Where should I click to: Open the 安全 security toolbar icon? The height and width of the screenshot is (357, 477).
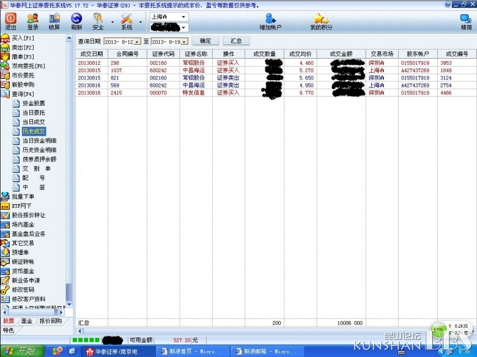pos(98,21)
